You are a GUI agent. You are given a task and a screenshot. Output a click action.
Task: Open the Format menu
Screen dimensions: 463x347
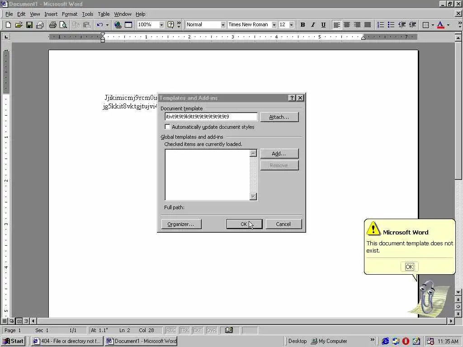pyautogui.click(x=69, y=14)
